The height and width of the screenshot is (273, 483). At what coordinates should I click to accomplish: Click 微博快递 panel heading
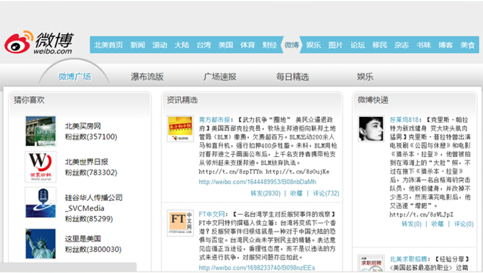click(373, 100)
